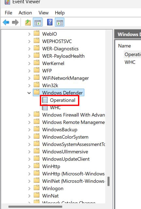Viewport: 141px width, 209px height.
Task: Click the WinHttp folder icon
Action: point(37,166)
